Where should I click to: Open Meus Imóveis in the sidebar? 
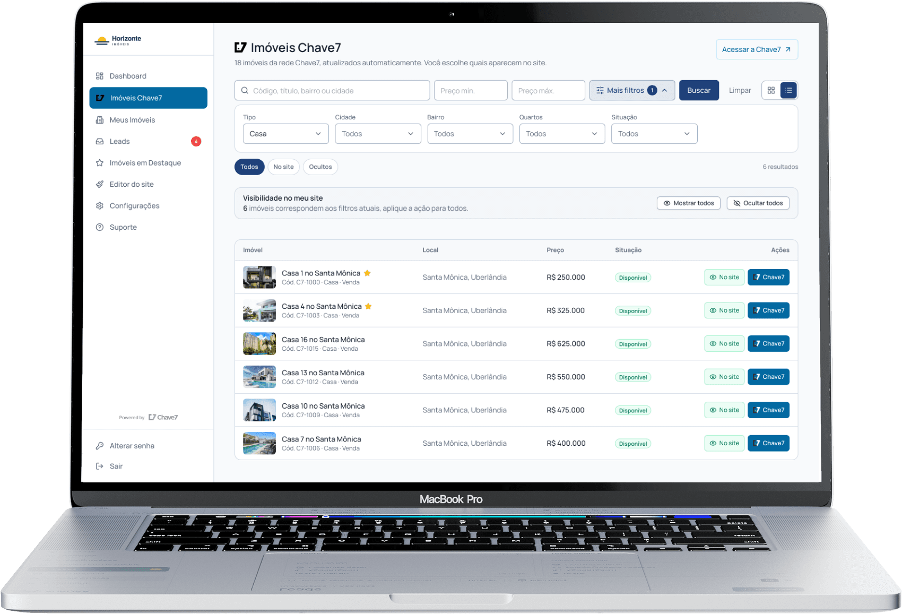point(148,120)
